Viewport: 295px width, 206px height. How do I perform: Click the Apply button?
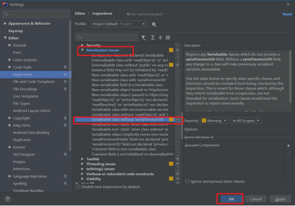coord(280,199)
